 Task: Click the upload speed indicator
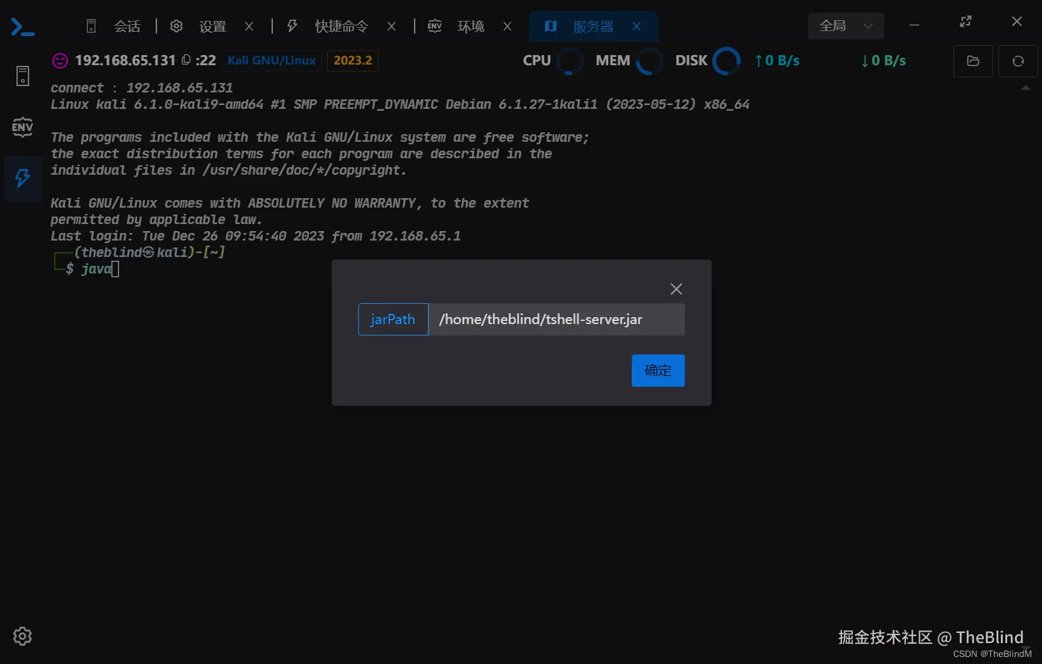(777, 61)
